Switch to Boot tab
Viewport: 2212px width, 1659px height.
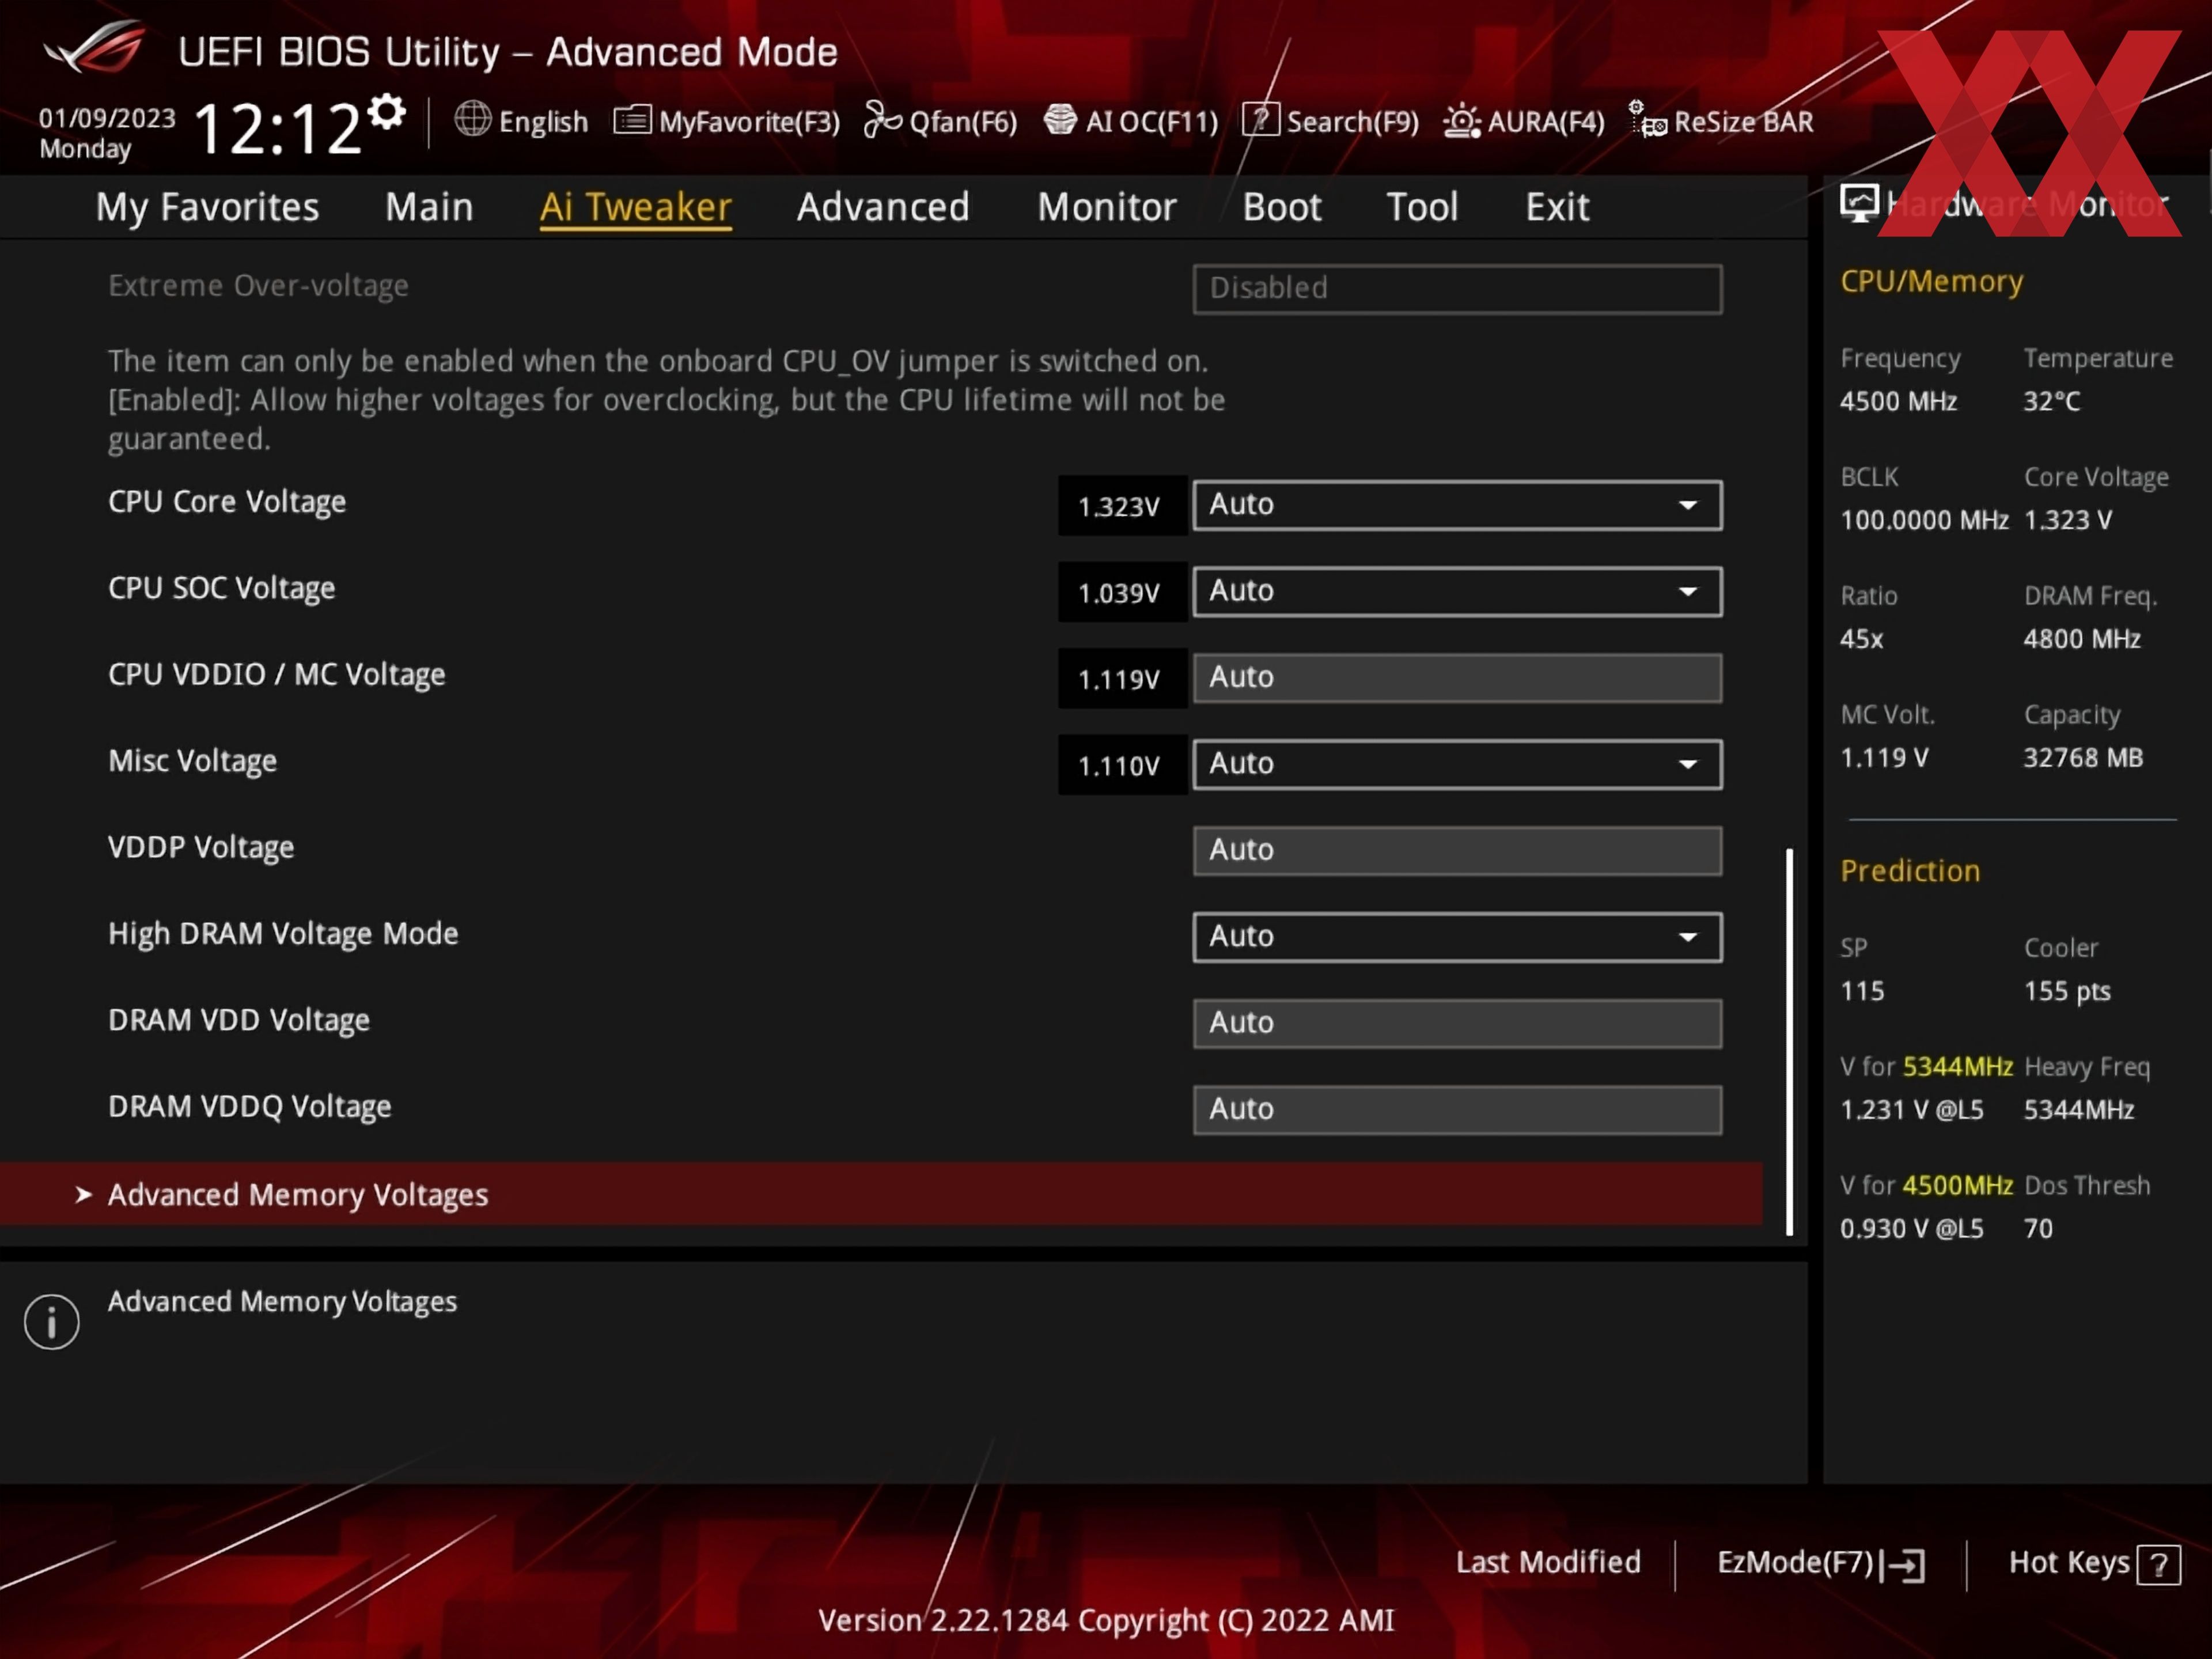coord(1282,207)
